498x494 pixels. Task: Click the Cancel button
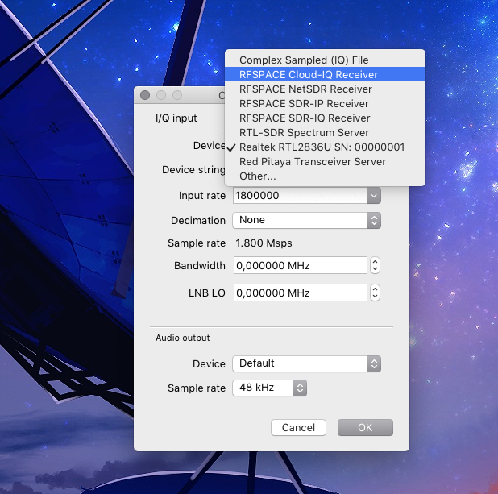(x=298, y=427)
